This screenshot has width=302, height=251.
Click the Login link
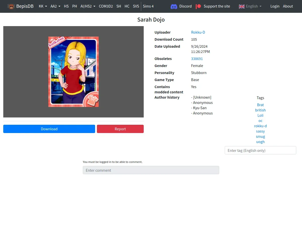pyautogui.click(x=275, y=6)
